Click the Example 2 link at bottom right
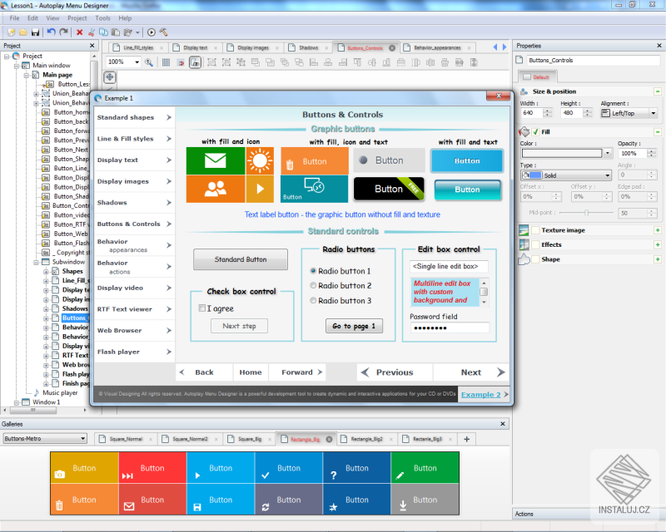Viewport: 666px width, 532px height. [x=483, y=395]
